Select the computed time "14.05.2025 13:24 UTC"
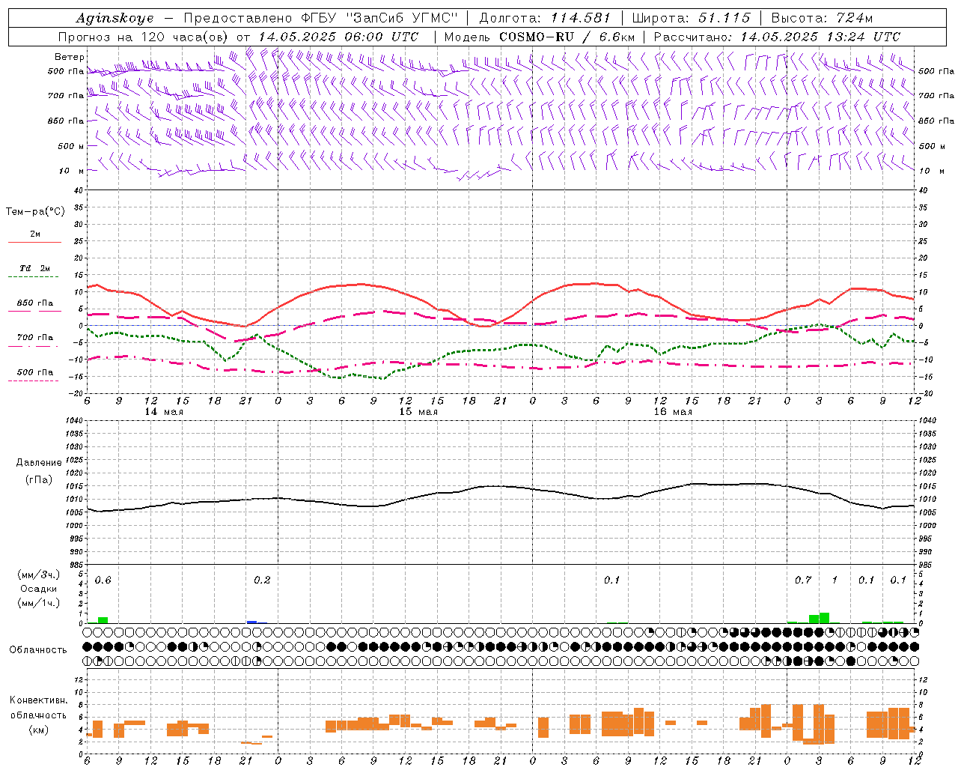Viewport: 958px width, 767px height. [x=820, y=37]
